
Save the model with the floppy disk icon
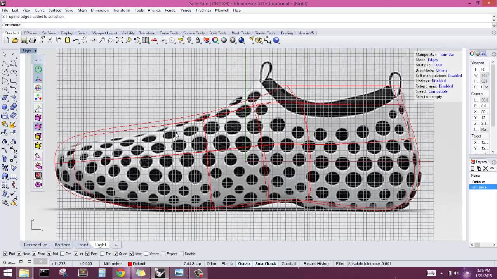pyautogui.click(x=24, y=40)
